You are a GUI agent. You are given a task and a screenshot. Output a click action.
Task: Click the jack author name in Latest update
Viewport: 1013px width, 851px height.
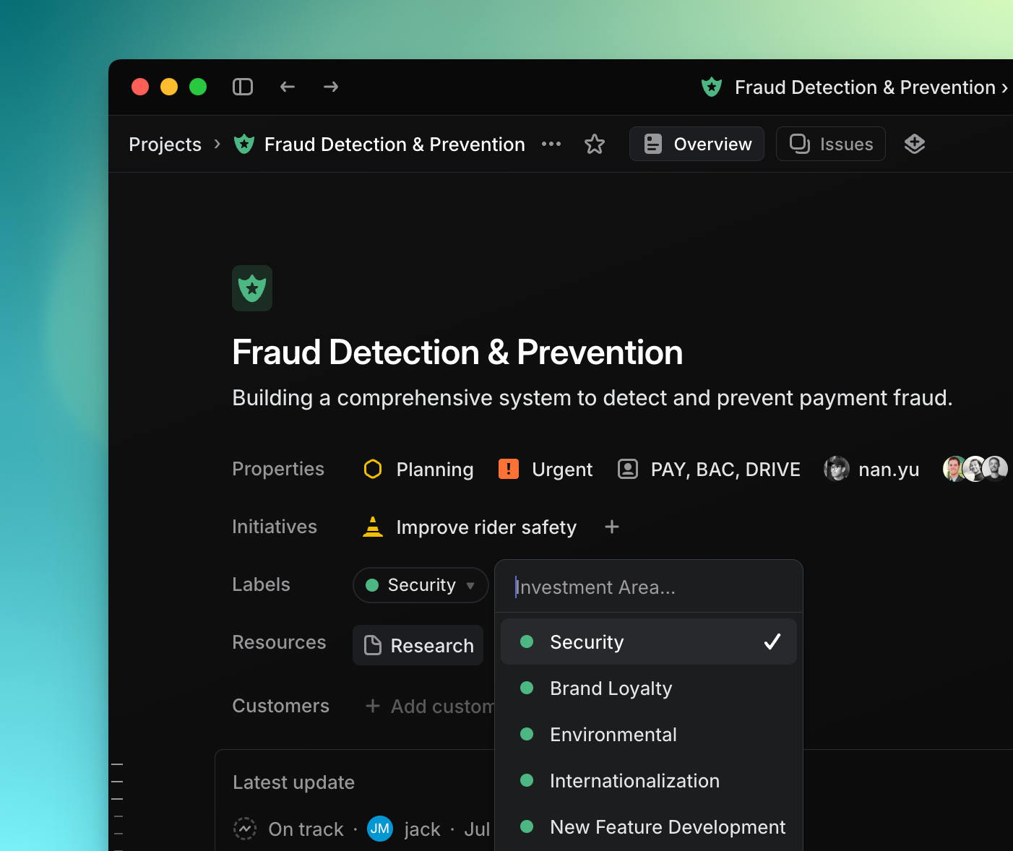point(422,829)
